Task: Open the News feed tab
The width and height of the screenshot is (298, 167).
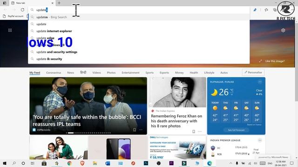Action: pos(70,72)
